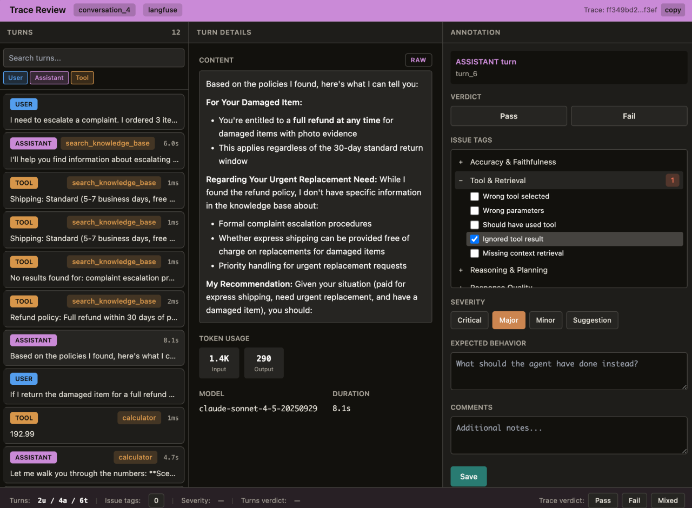Uncheck the Ignored tool result checkbox

(x=475, y=239)
